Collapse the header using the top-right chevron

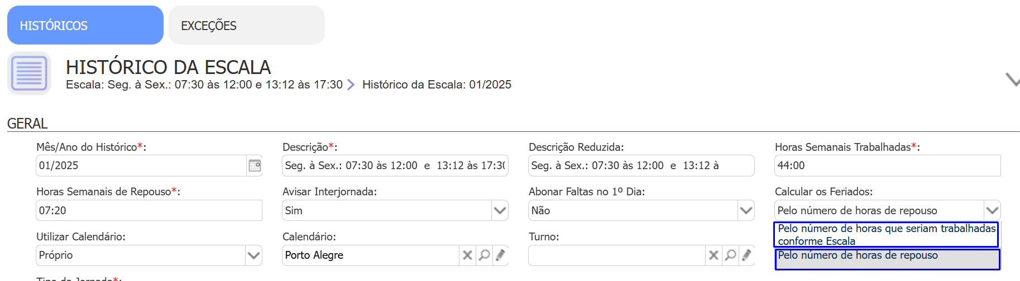pos(1012,80)
